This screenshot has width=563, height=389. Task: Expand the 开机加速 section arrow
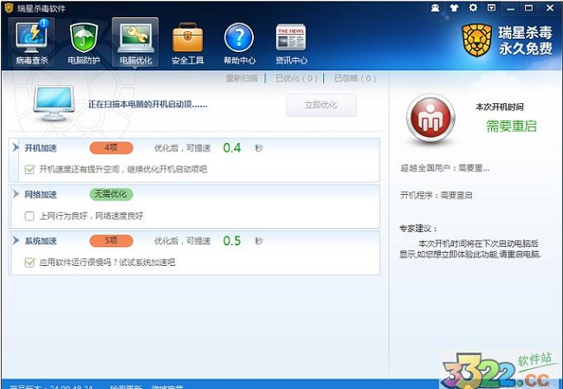[16, 147]
